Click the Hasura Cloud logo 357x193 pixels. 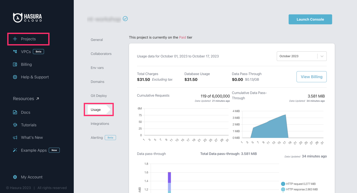[x=27, y=17]
